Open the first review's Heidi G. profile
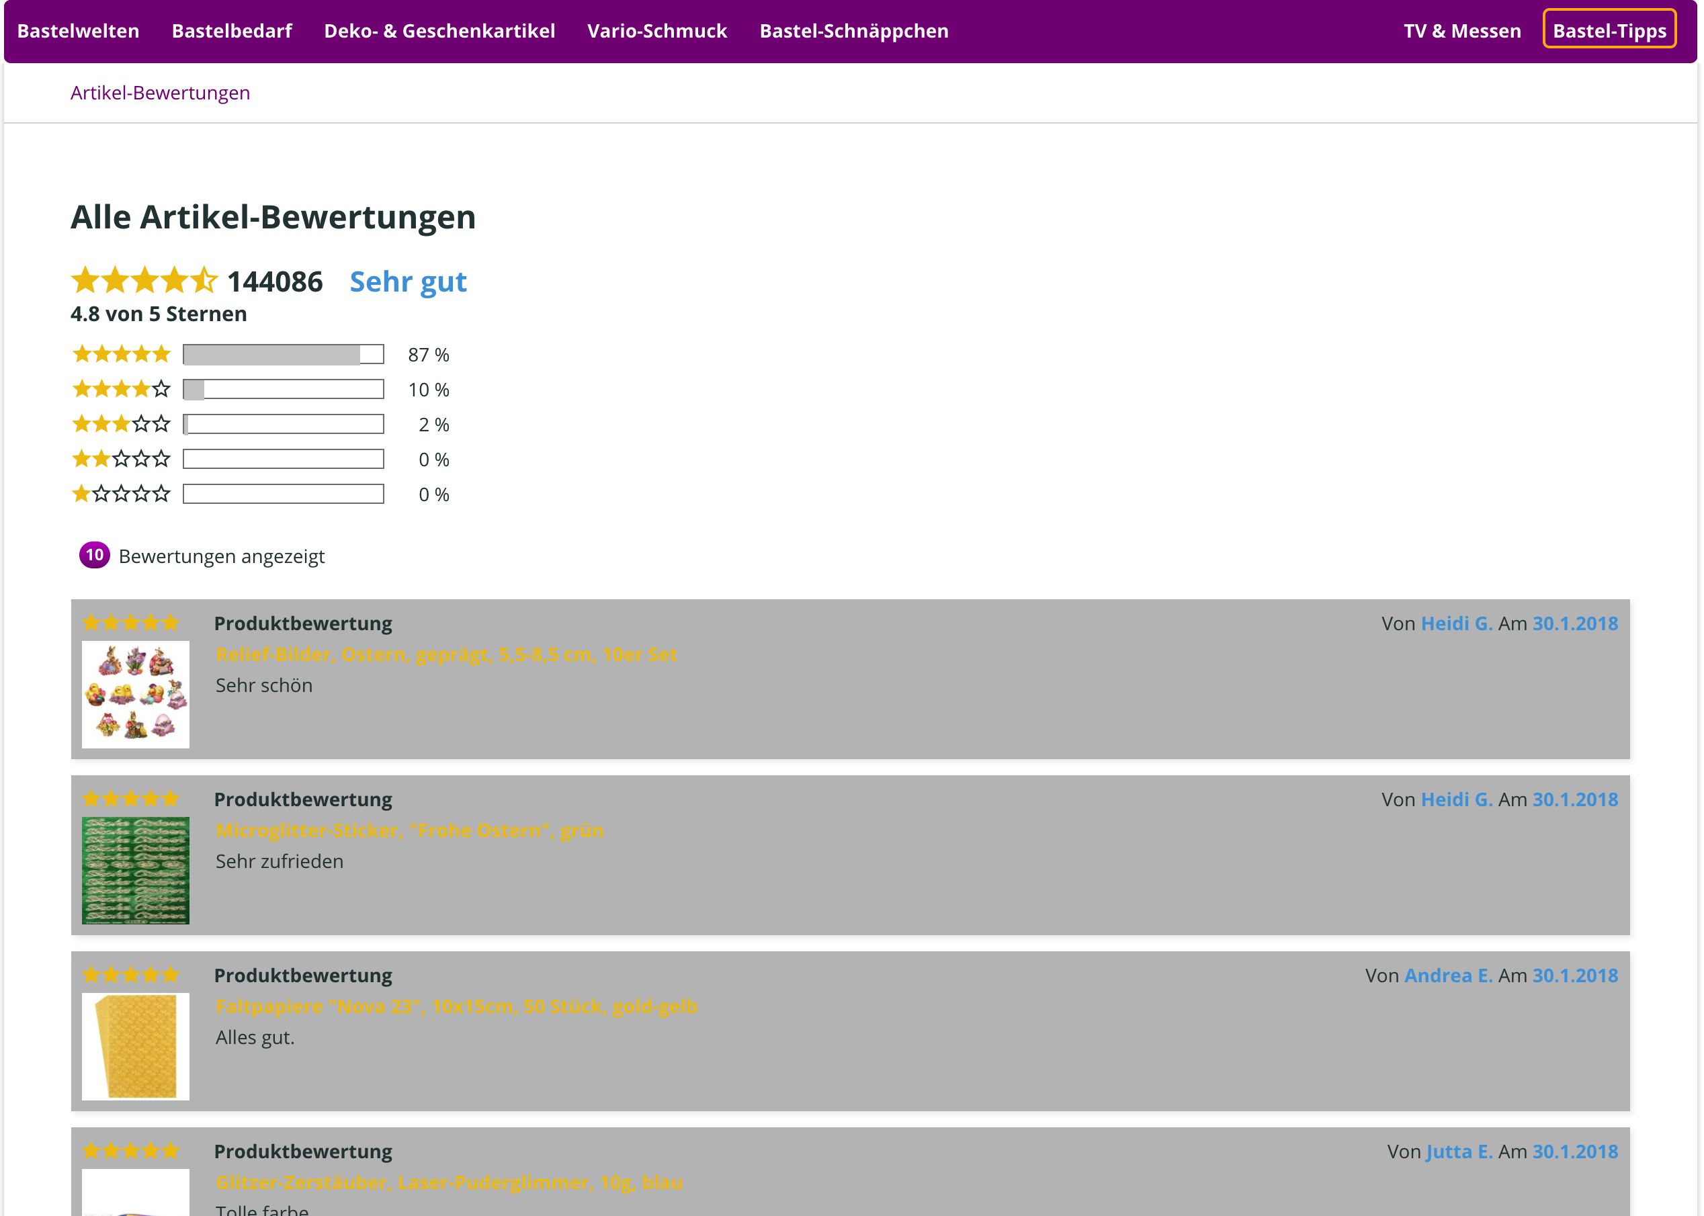 (1456, 623)
